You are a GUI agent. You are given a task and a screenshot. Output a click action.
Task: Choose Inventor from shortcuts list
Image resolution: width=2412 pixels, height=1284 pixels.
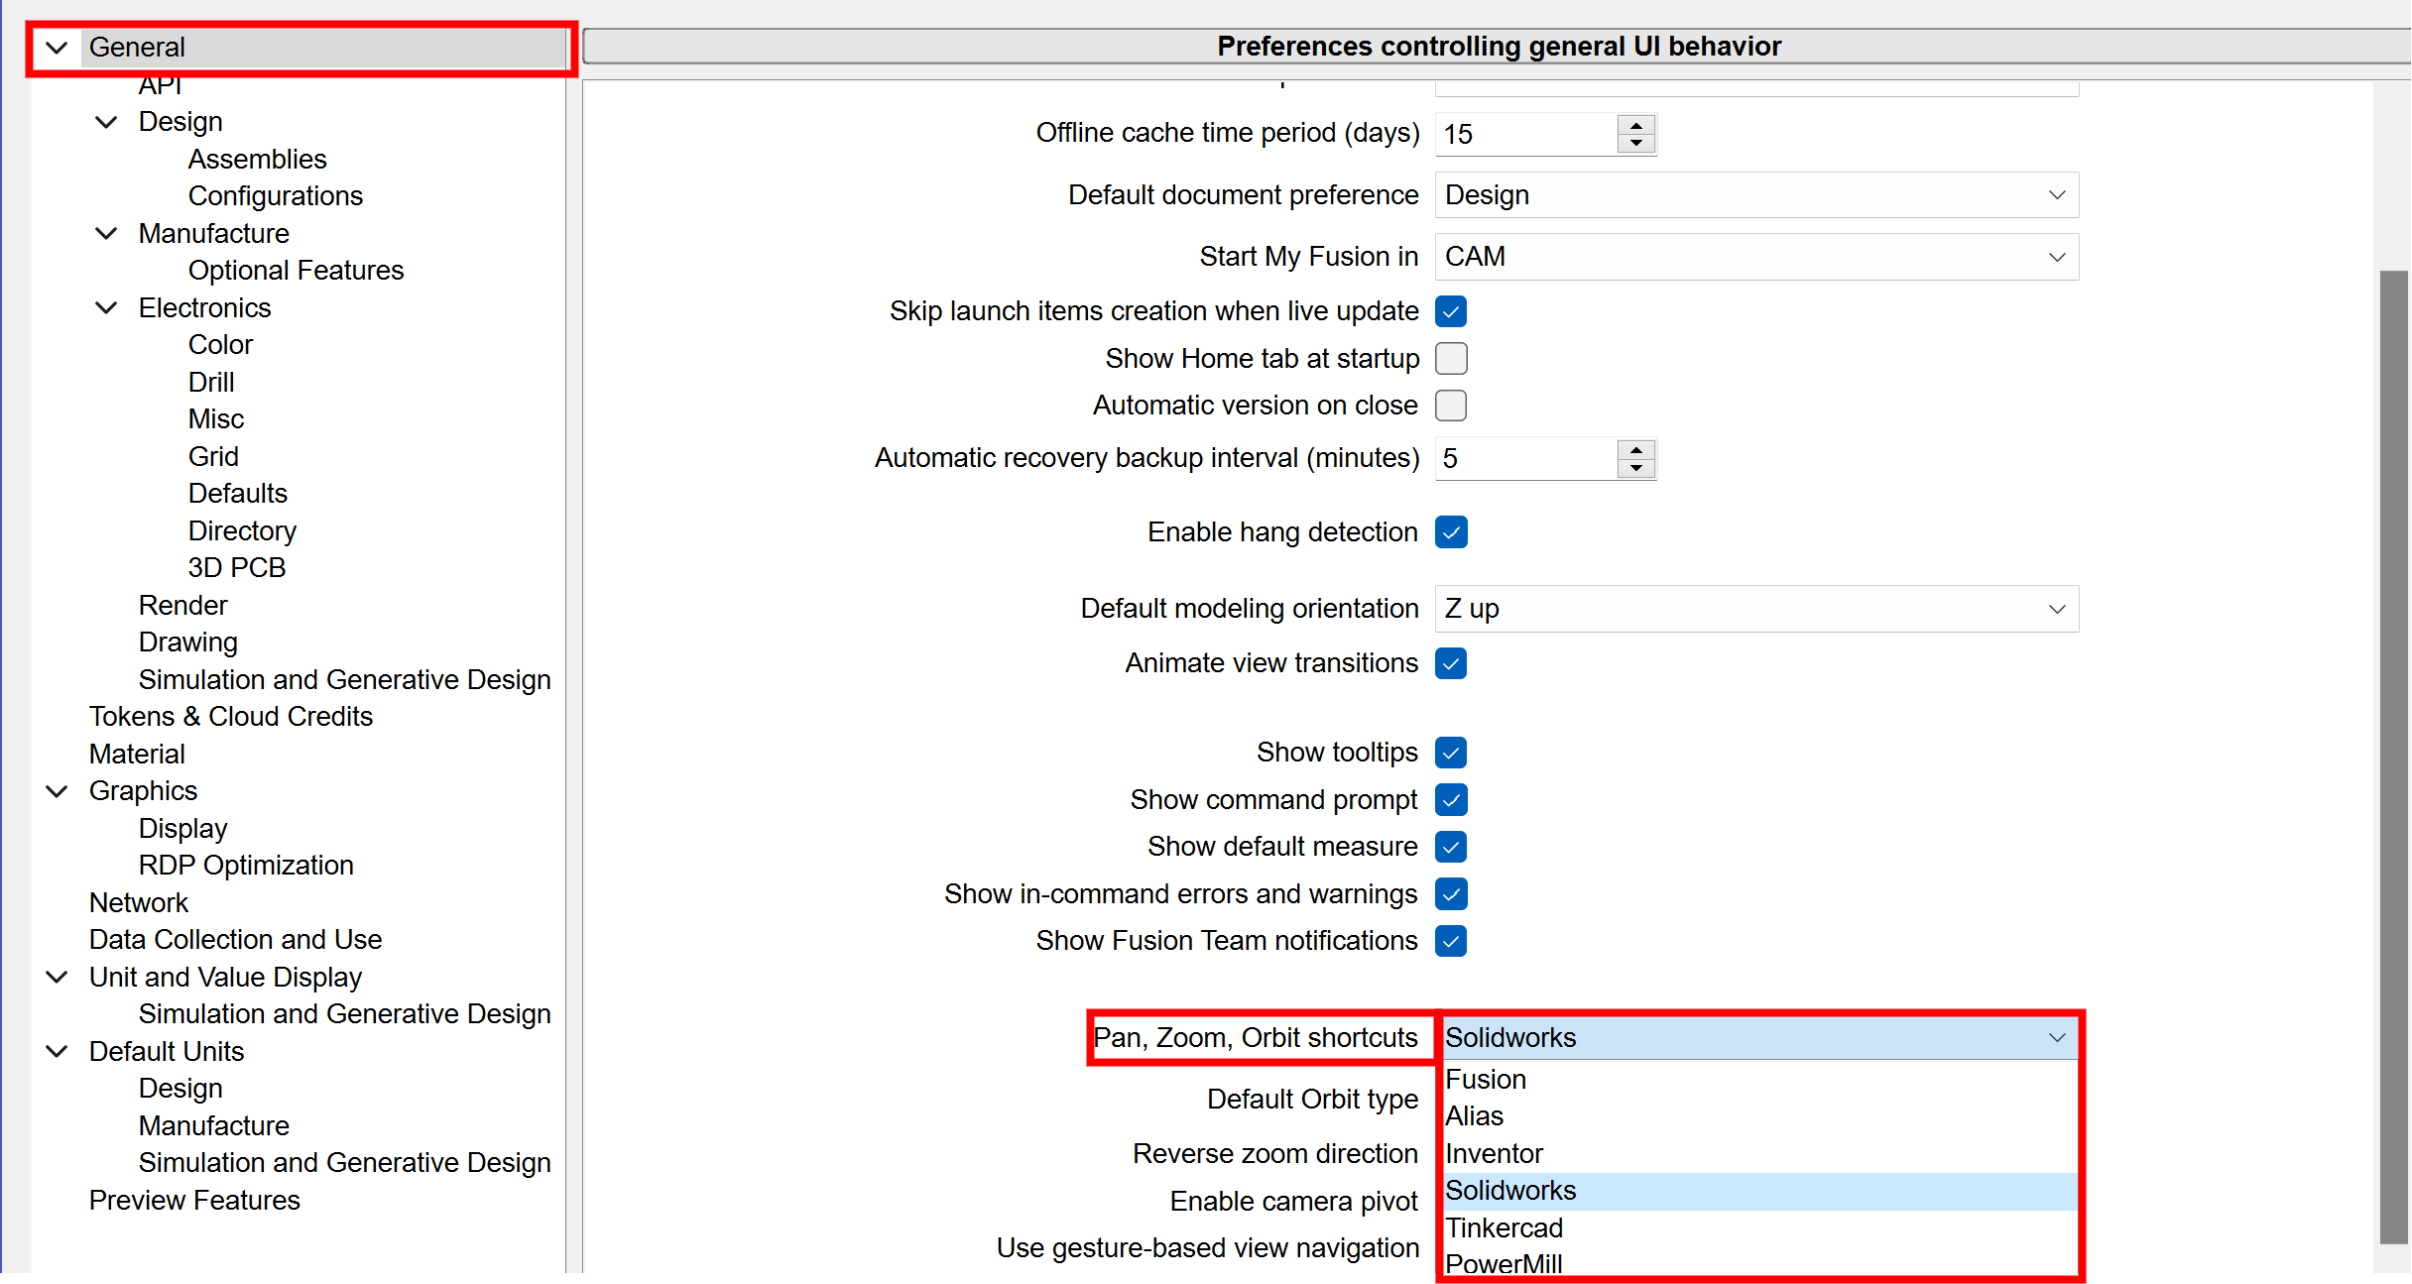click(x=1494, y=1154)
